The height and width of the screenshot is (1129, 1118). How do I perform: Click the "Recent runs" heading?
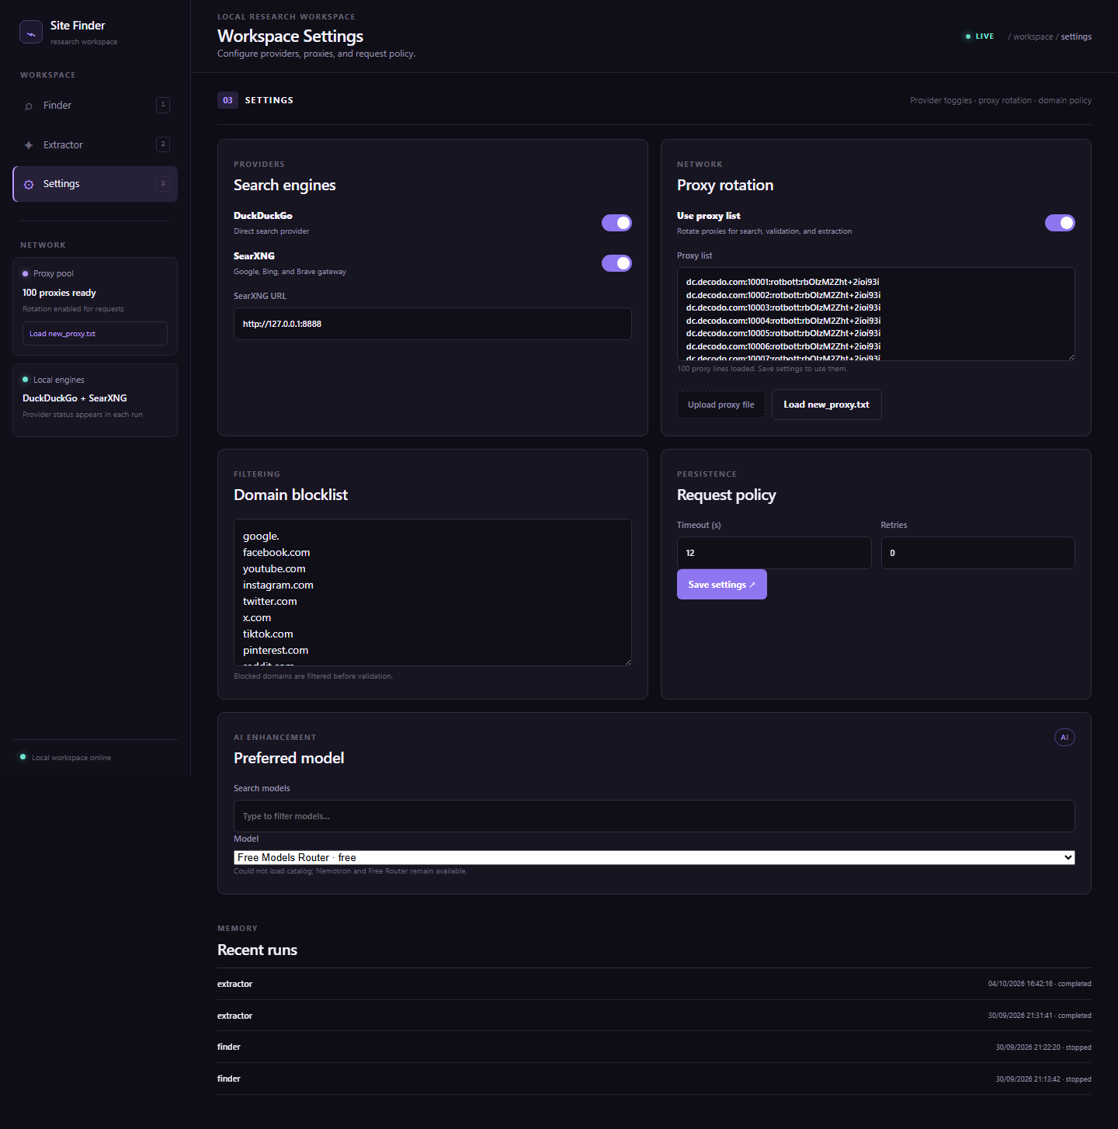click(x=257, y=950)
